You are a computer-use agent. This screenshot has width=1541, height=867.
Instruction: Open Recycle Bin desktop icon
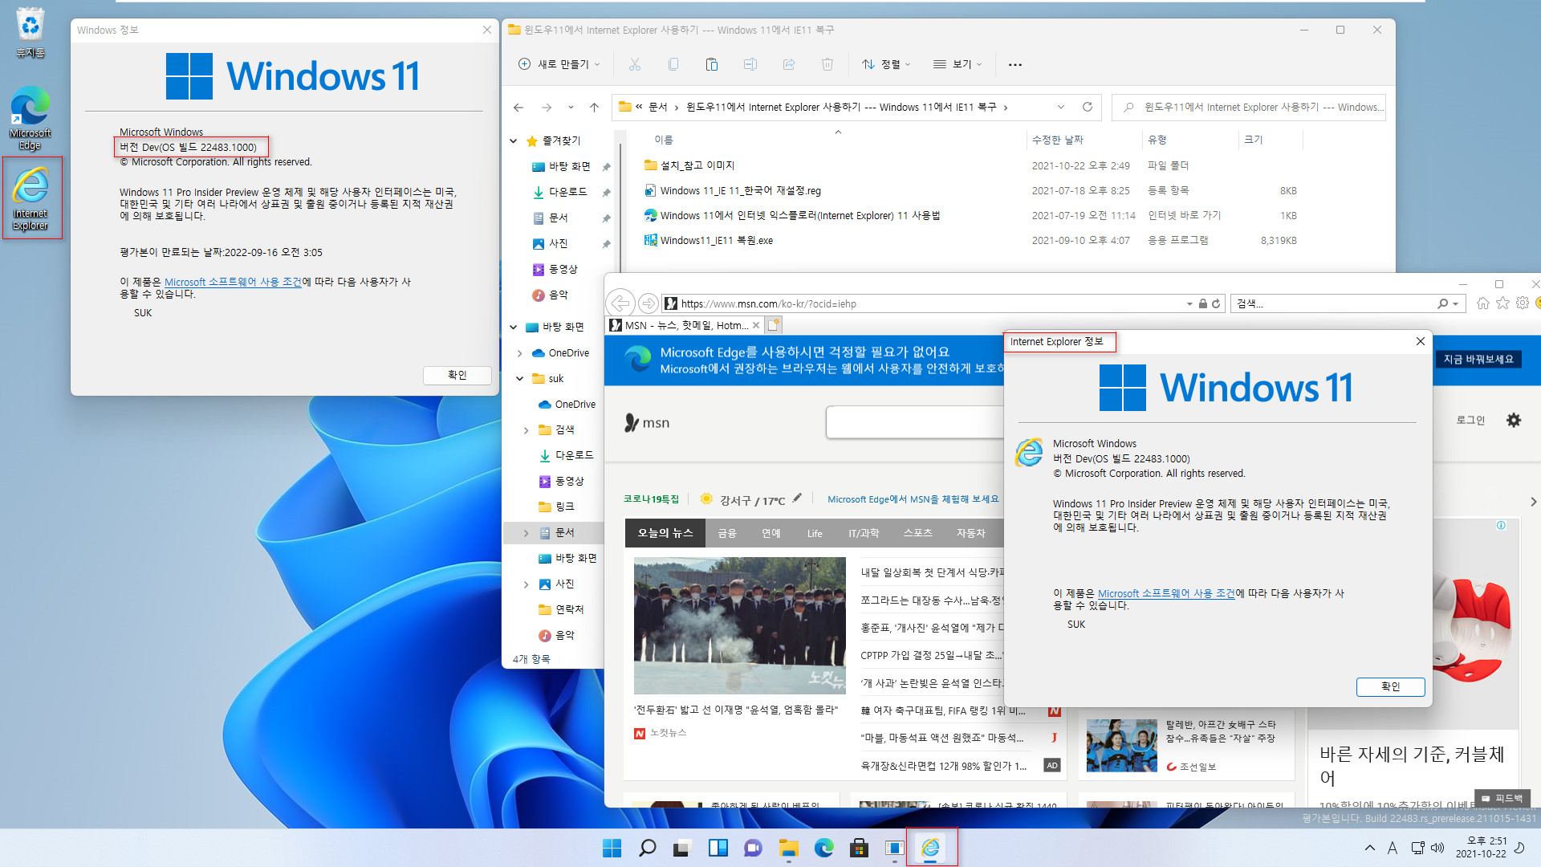click(x=30, y=33)
